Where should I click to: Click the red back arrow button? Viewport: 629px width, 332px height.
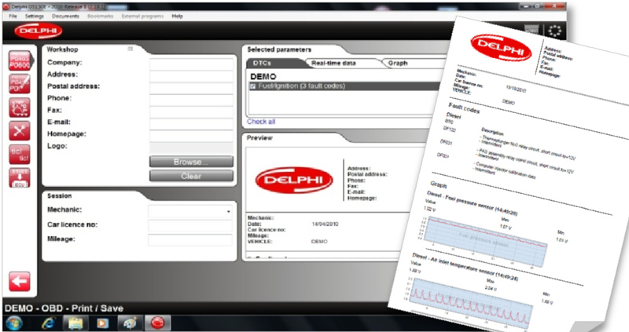[20, 282]
